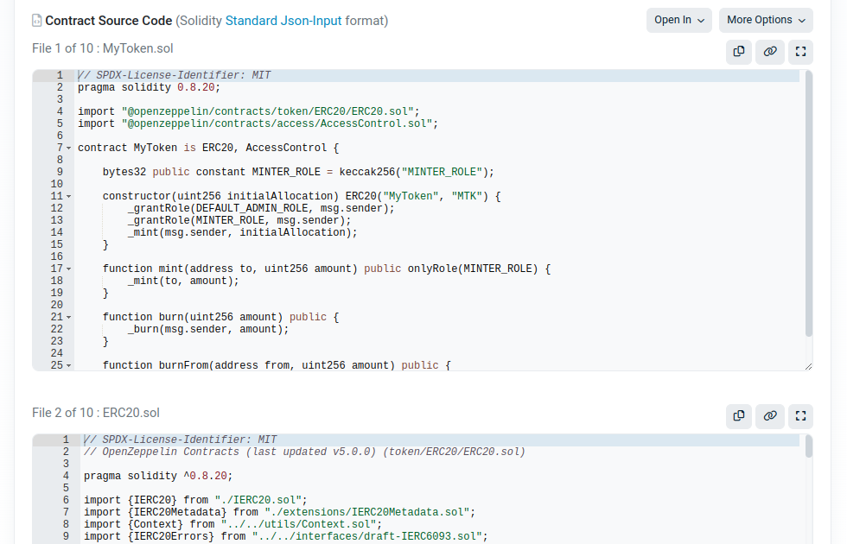Open the Standard Json-Input link

click(x=283, y=21)
